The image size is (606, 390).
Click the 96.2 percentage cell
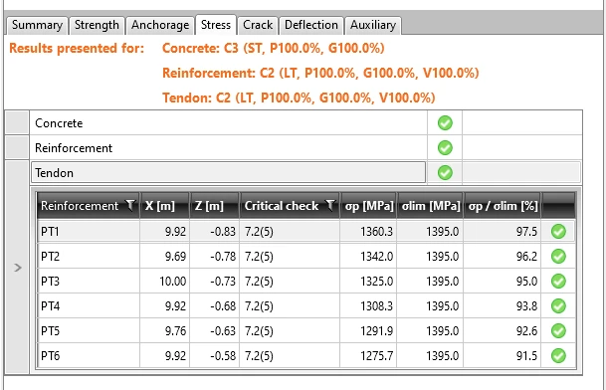click(503, 257)
